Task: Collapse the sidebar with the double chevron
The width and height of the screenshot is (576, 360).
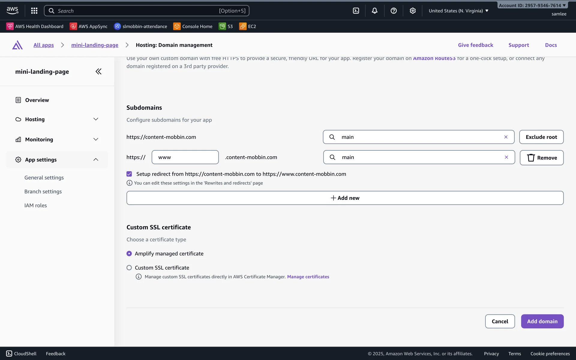Action: coord(98,71)
